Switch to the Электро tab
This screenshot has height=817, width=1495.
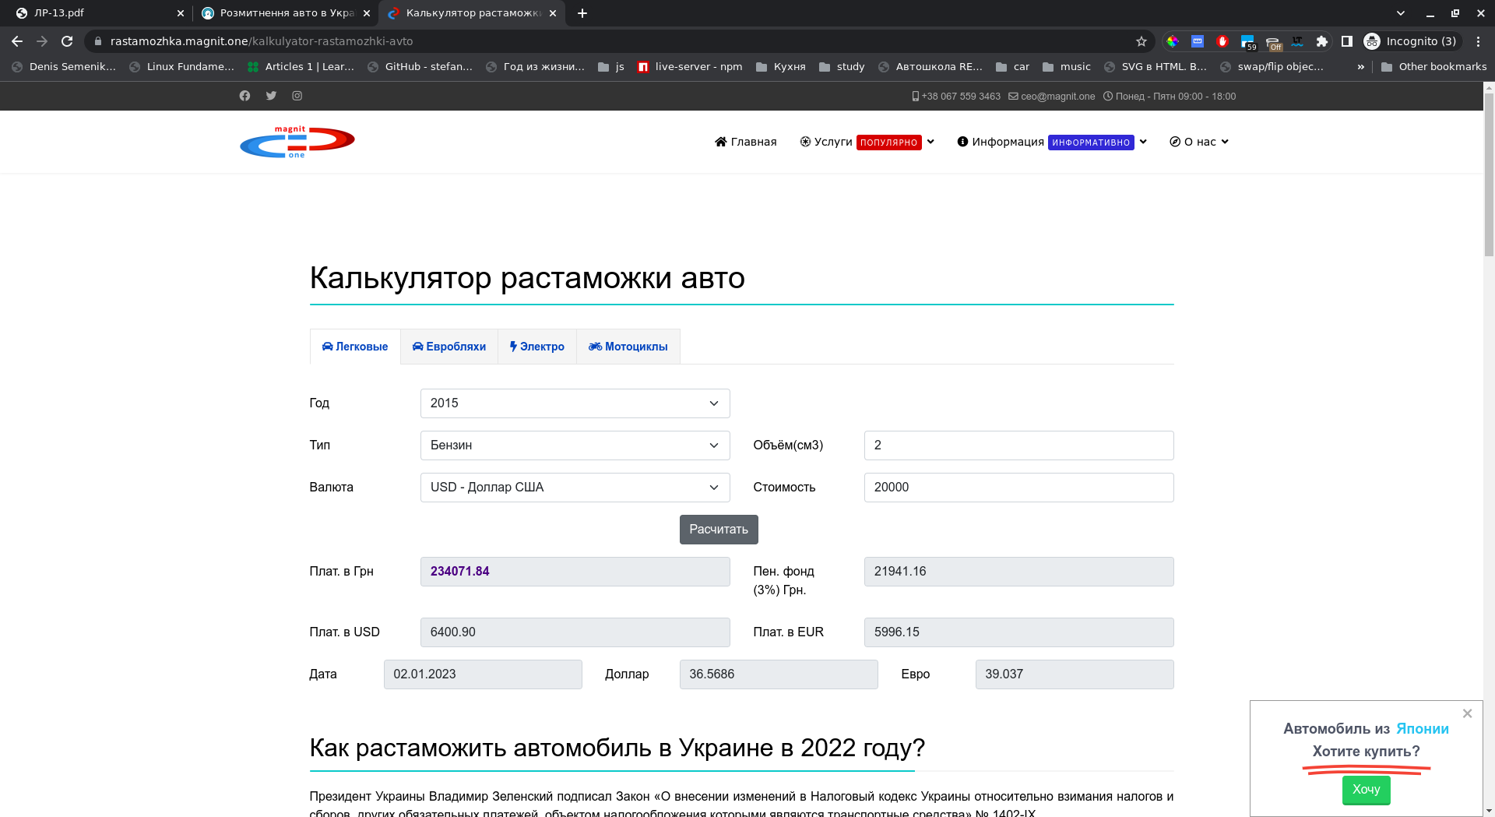[536, 347]
